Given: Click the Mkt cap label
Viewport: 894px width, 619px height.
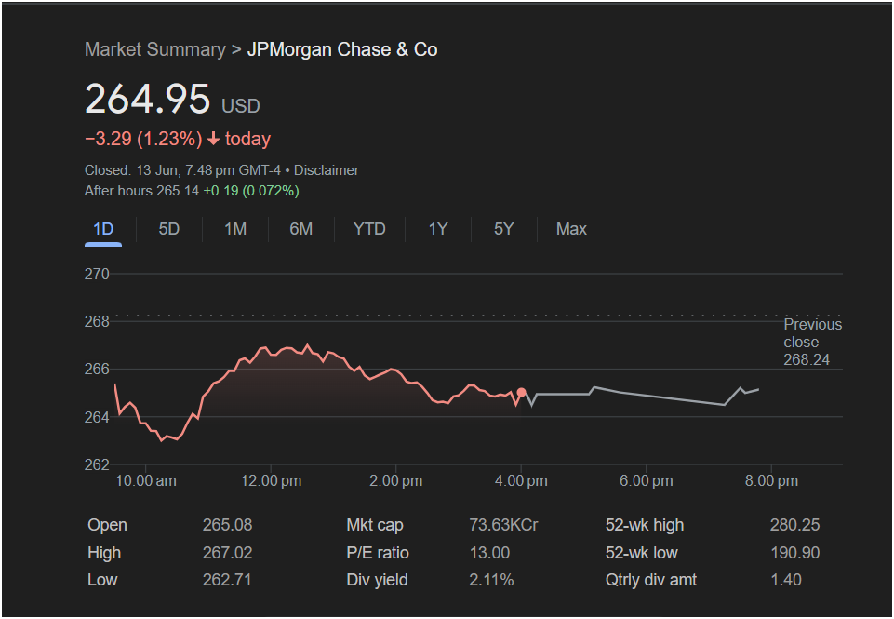Looking at the screenshot, I should click(x=375, y=525).
